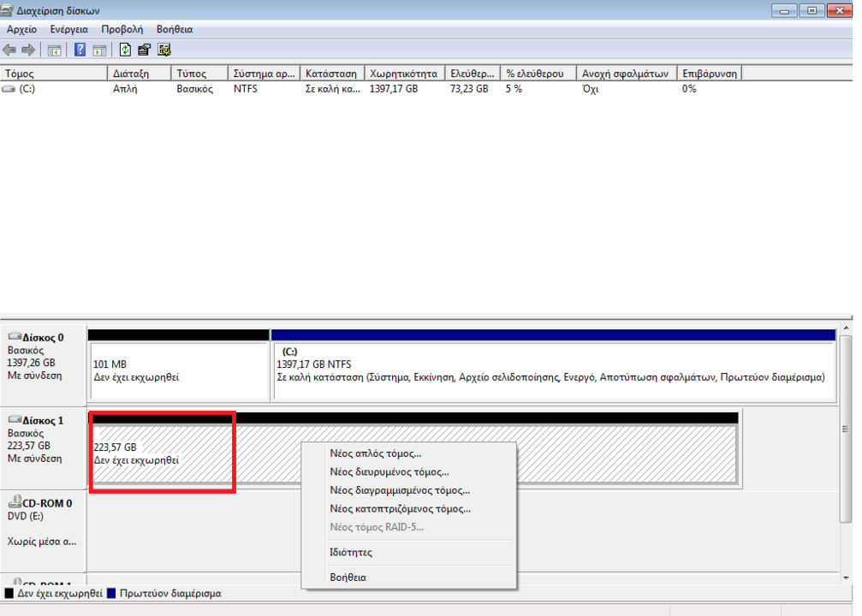
Task: Select the (C:) row in volume list
Action: click(371, 89)
